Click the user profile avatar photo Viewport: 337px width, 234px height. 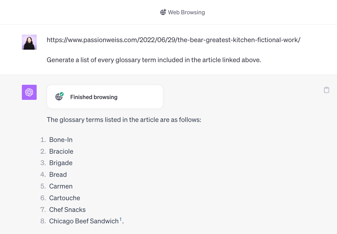[x=29, y=42]
